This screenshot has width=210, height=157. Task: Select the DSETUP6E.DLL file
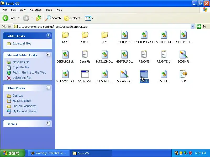tap(144, 37)
